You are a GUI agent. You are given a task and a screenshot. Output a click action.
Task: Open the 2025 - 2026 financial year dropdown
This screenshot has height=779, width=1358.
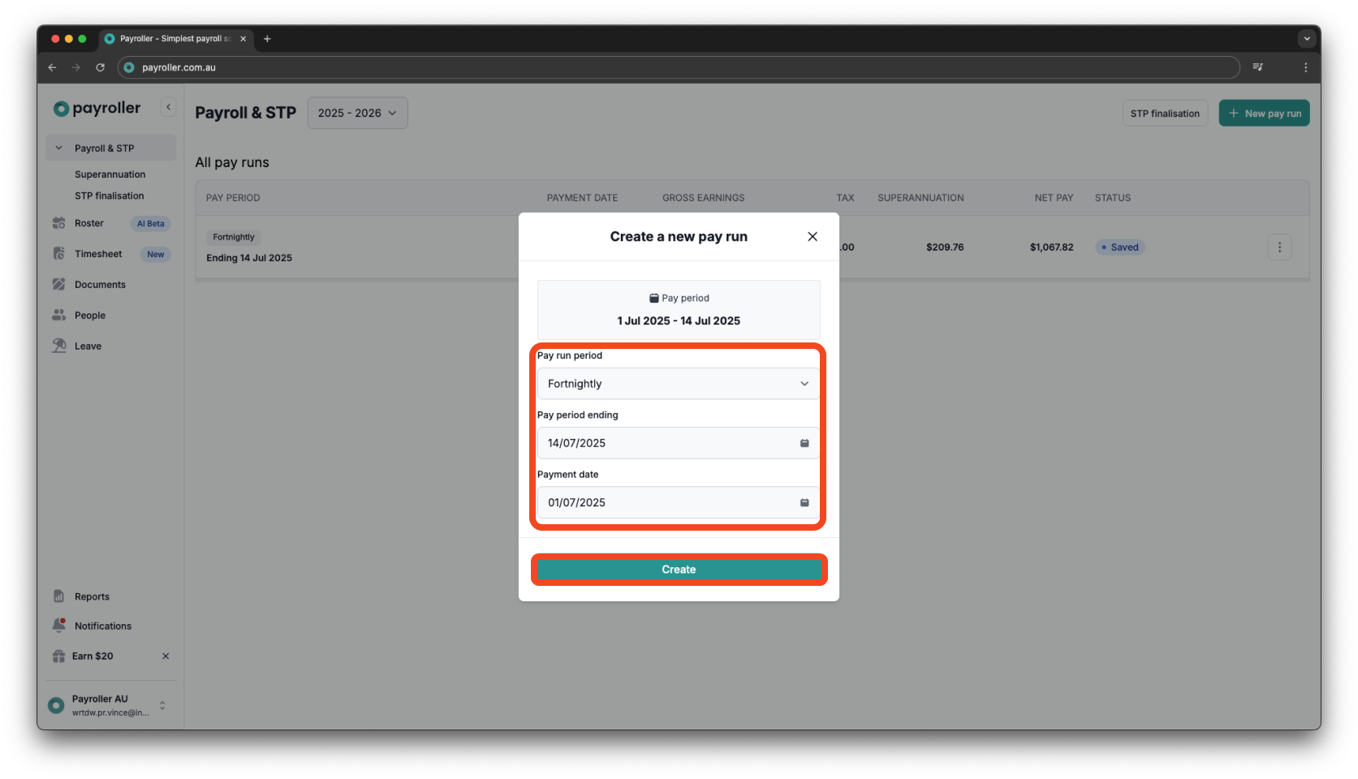click(x=356, y=113)
